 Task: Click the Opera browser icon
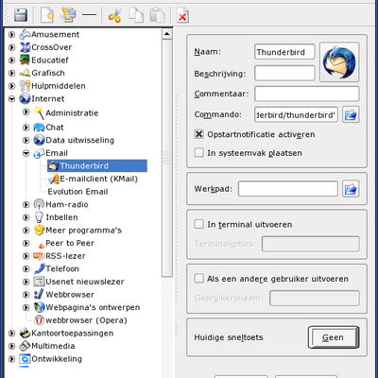[x=39, y=320]
